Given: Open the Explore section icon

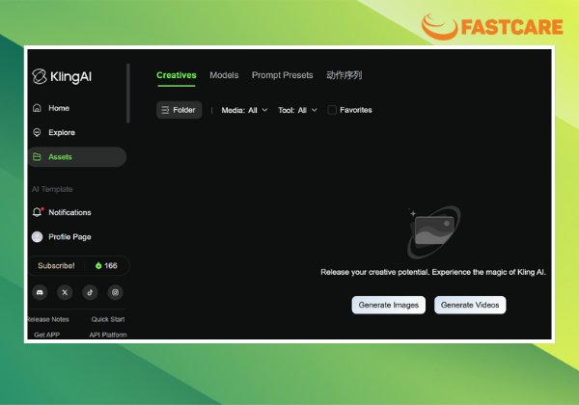Looking at the screenshot, I should click(x=37, y=132).
